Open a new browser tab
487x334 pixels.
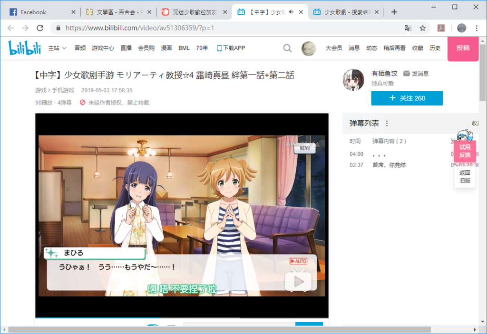(x=394, y=12)
